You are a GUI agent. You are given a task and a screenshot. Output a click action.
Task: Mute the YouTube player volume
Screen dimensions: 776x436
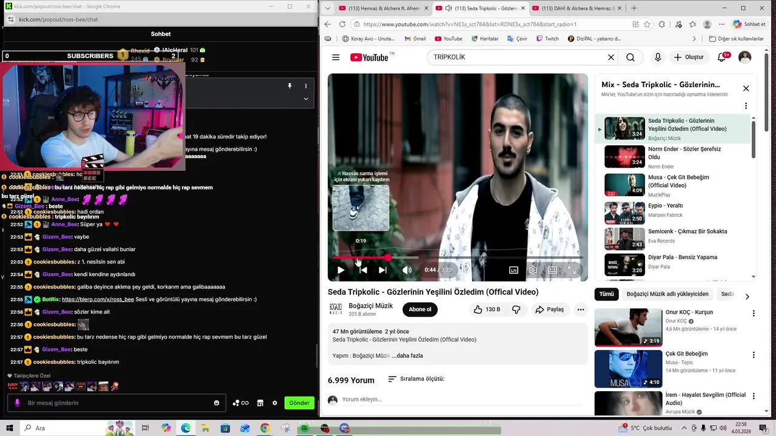[407, 270]
